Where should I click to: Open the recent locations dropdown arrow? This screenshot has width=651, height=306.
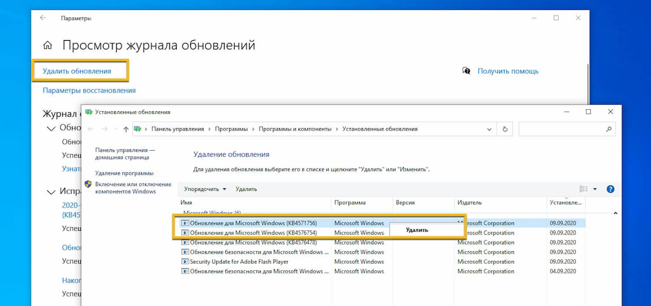(x=116, y=129)
